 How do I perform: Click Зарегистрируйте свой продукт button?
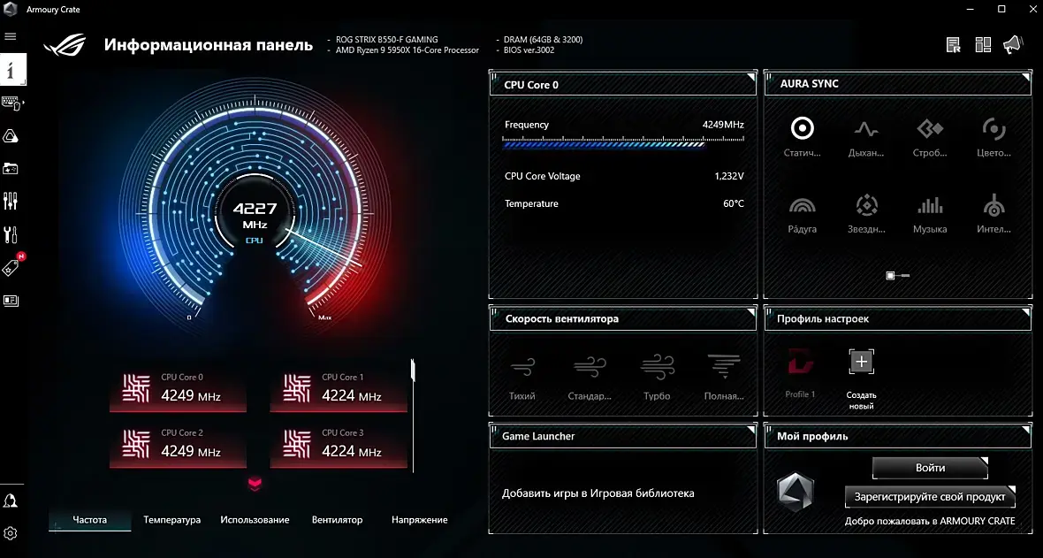(x=930, y=497)
